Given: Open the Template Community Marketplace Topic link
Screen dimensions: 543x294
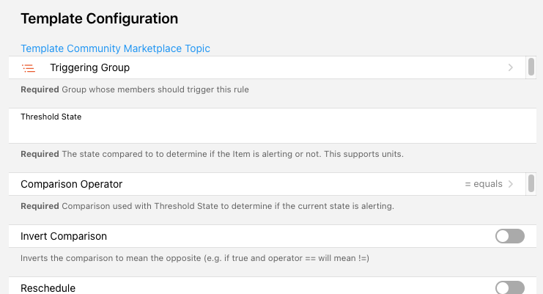Looking at the screenshot, I should (115, 48).
